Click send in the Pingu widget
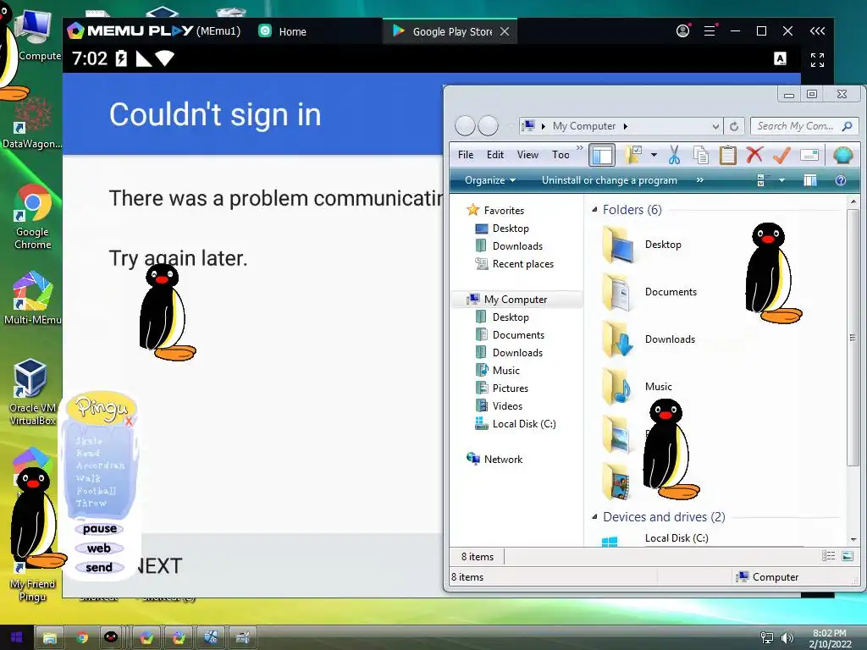Viewport: 867px width, 650px height. pyautogui.click(x=99, y=568)
